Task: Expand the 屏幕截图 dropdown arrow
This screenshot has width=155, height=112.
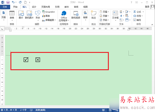Action: pyautogui.click(x=55, y=20)
